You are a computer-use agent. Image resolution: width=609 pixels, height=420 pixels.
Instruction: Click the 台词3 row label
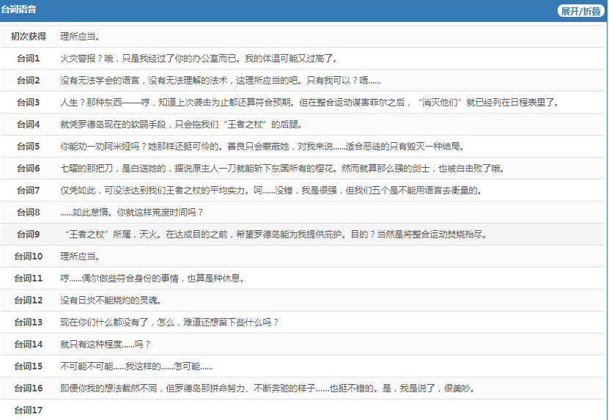point(29,103)
